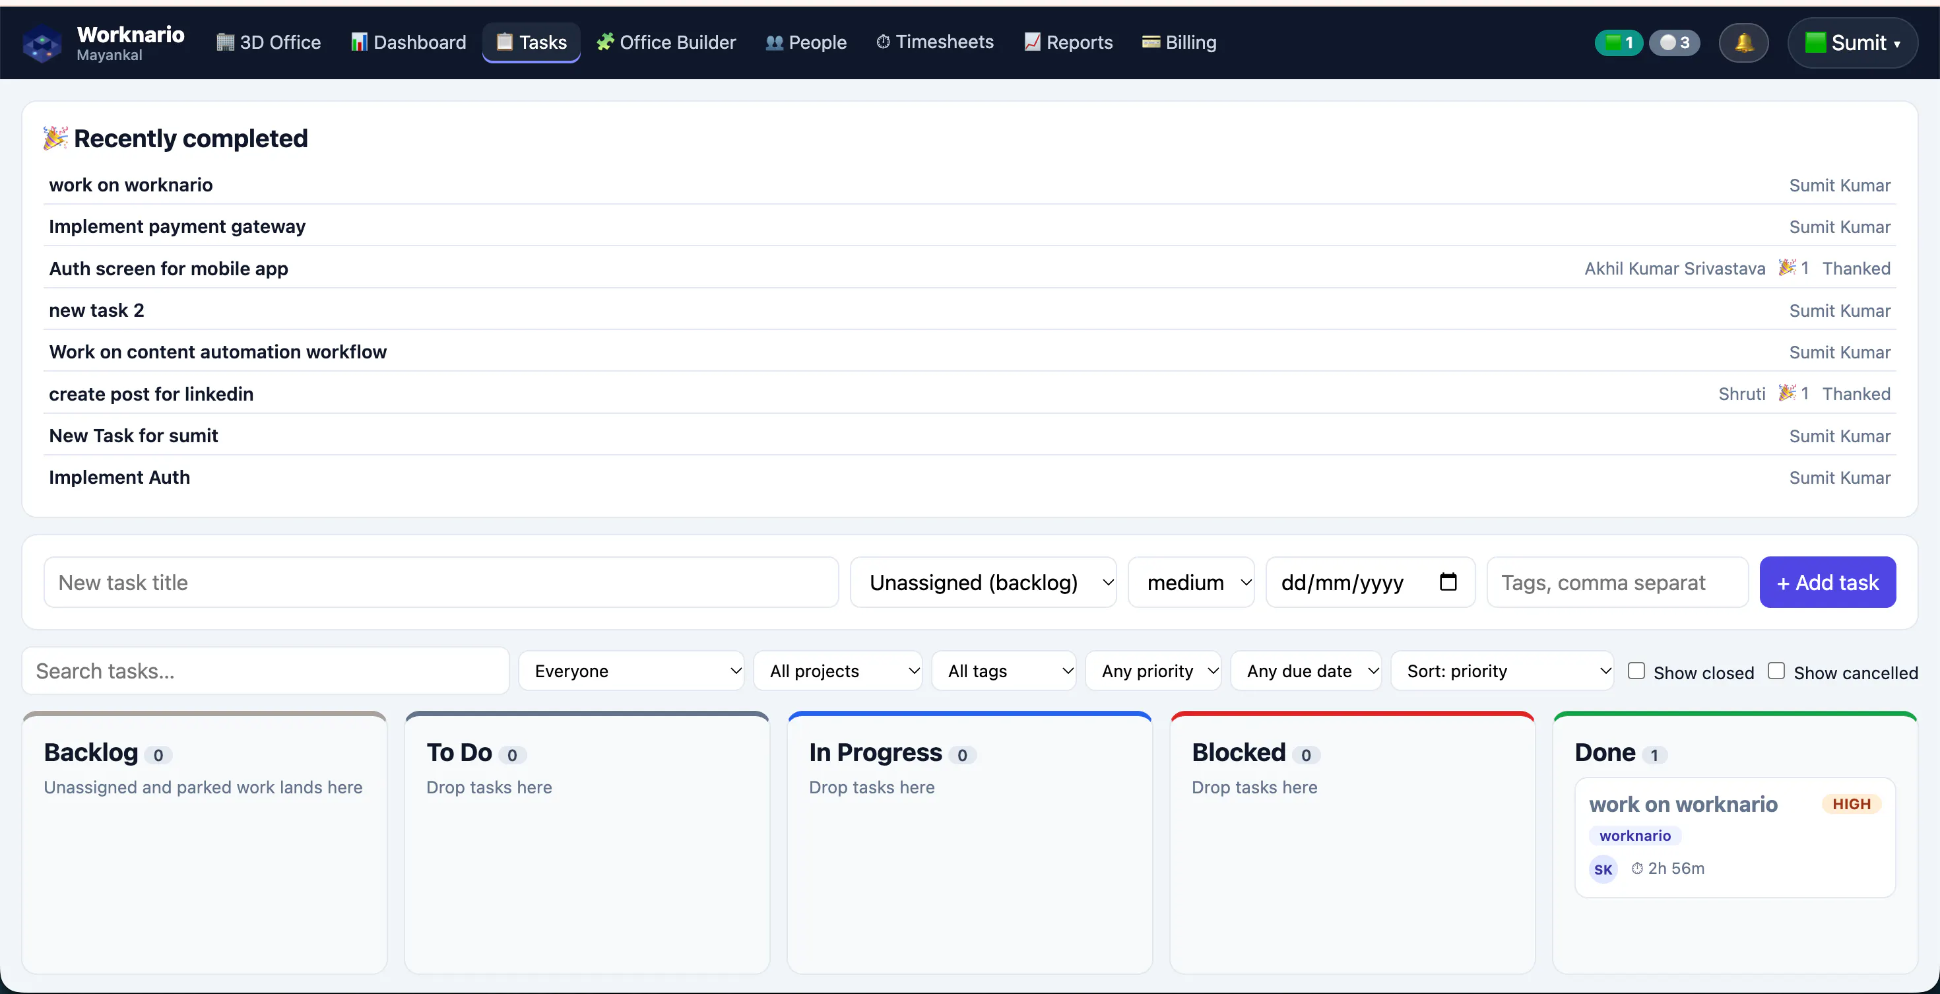This screenshot has height=994, width=1940.
Task: Go to the Timesheets tab
Action: pos(934,43)
